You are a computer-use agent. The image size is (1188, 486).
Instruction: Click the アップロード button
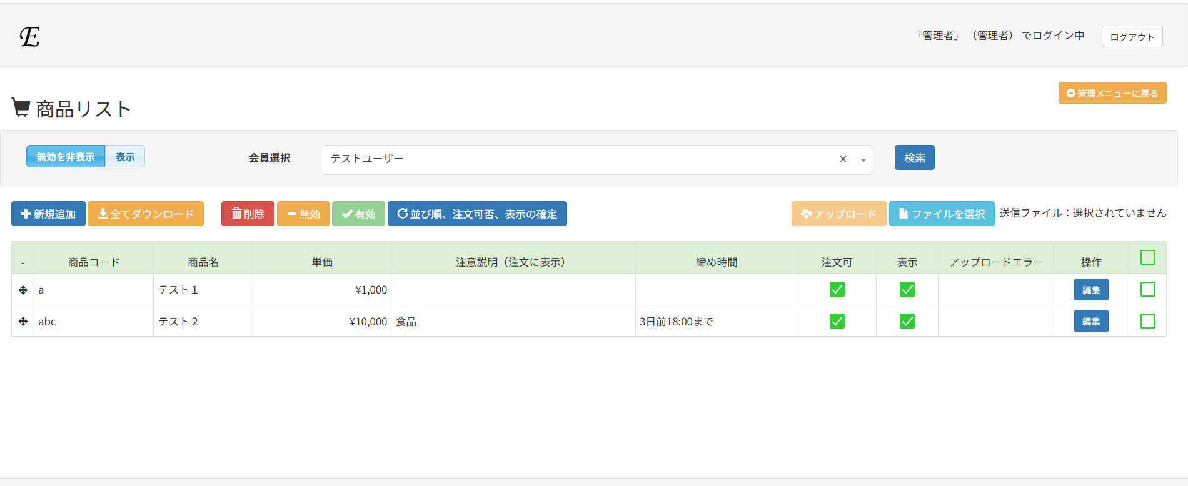click(838, 214)
